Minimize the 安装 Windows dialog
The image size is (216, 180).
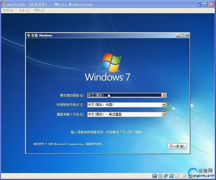(178, 35)
